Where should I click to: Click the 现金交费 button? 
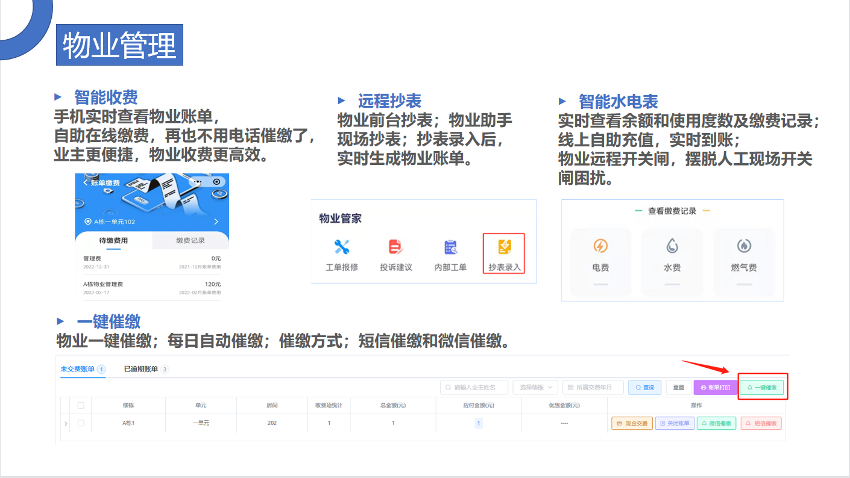coord(632,423)
